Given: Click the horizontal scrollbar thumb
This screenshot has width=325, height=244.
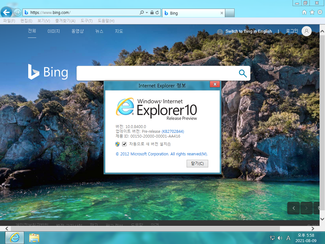Looking at the screenshot, I should (x=145, y=228).
